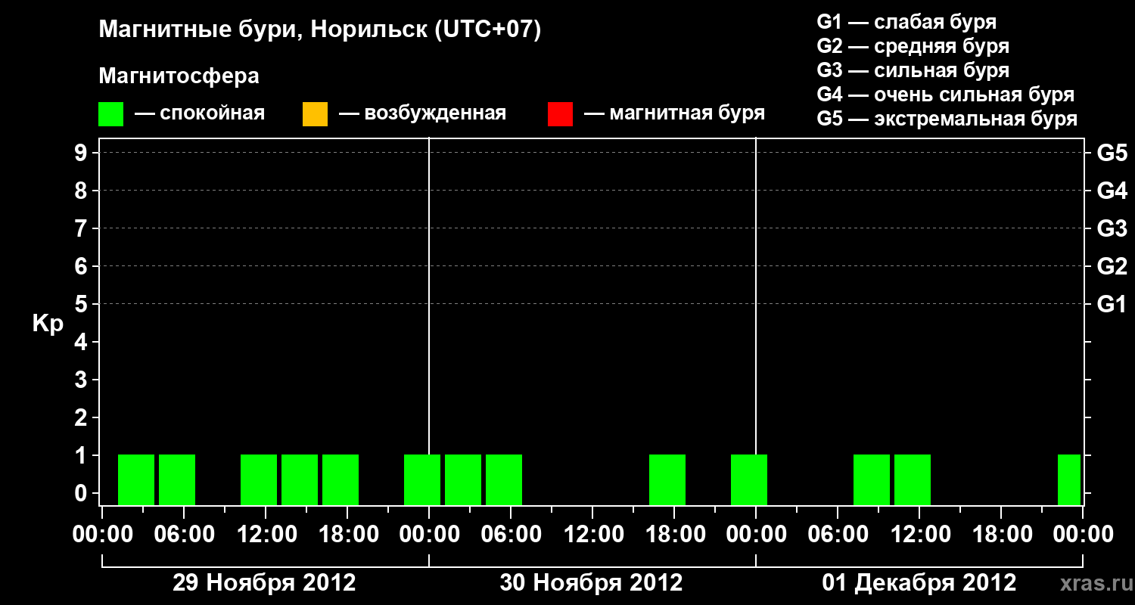Screen dimensions: 1135x605
Task: Click the 'Kp' axis title
Action: pyautogui.click(x=48, y=324)
